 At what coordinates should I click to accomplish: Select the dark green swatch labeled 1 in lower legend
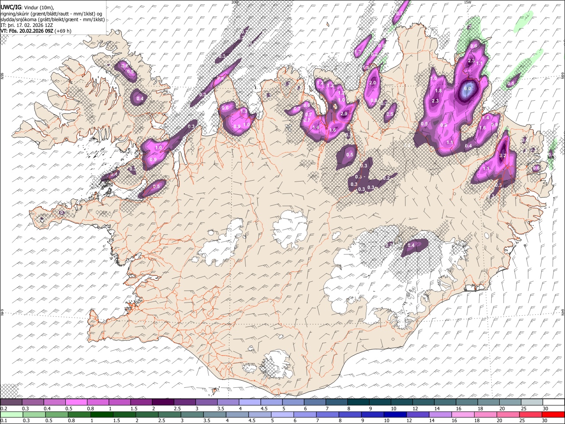click(102, 414)
